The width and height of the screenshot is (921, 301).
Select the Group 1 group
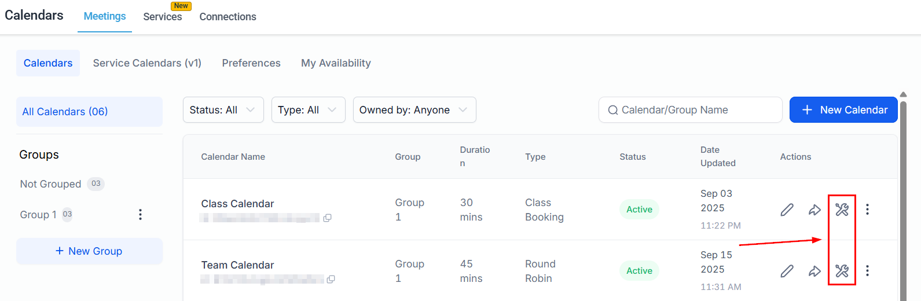click(x=38, y=215)
